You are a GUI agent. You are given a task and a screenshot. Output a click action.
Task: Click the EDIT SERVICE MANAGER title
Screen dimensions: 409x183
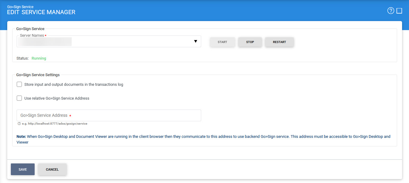click(x=41, y=12)
